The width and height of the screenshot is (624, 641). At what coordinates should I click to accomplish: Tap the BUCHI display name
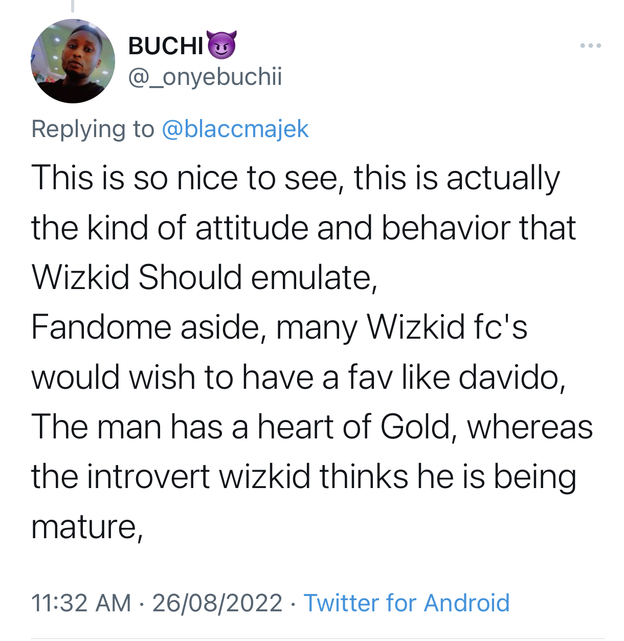click(x=166, y=46)
